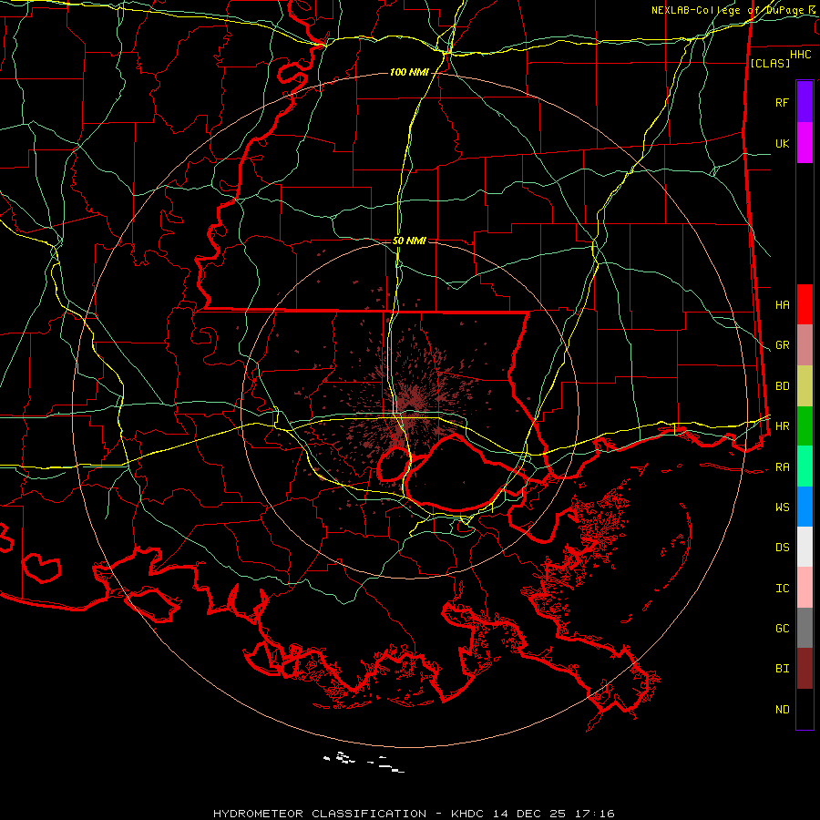Image resolution: width=820 pixels, height=820 pixels.
Task: Click the DS legend label
Action: point(782,548)
